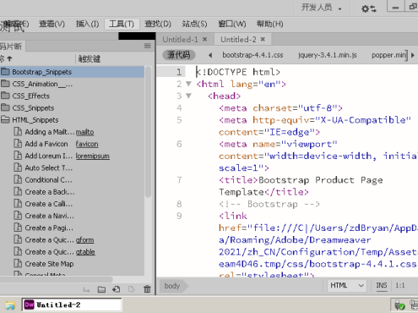Image resolution: width=418 pixels, height=313 pixels.
Task: Expand the CSS_Animation folder
Action: pyautogui.click(x=5, y=84)
